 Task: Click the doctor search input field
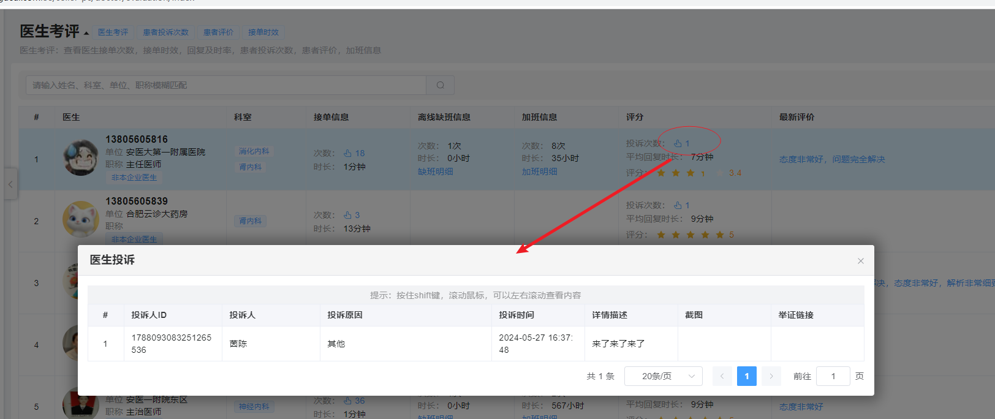pos(226,85)
